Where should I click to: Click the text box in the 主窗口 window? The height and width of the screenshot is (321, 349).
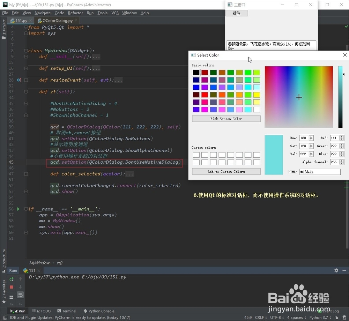(x=271, y=46)
